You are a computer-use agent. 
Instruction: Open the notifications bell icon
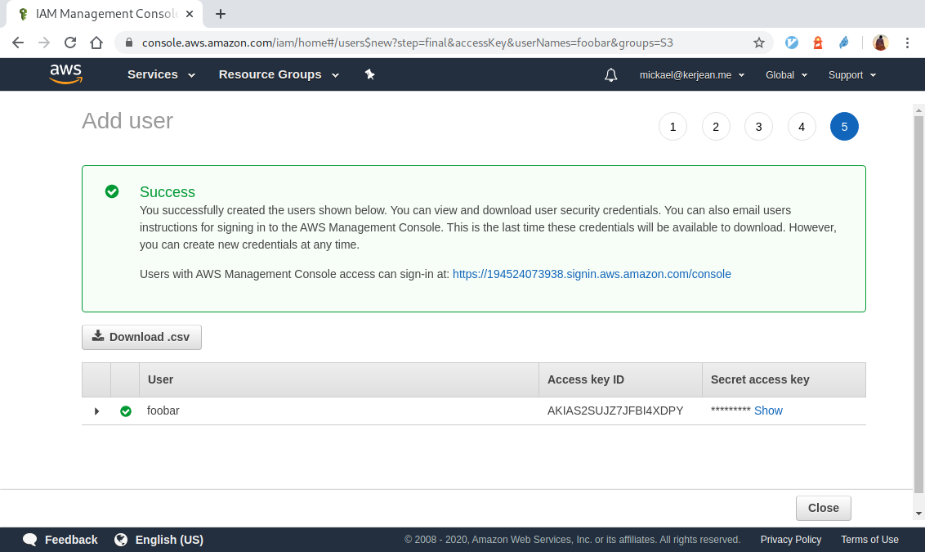click(611, 75)
